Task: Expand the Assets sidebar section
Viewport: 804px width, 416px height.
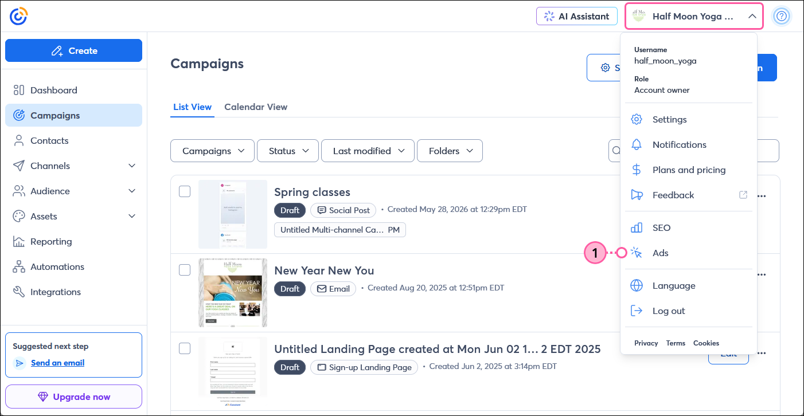Action: [x=132, y=216]
